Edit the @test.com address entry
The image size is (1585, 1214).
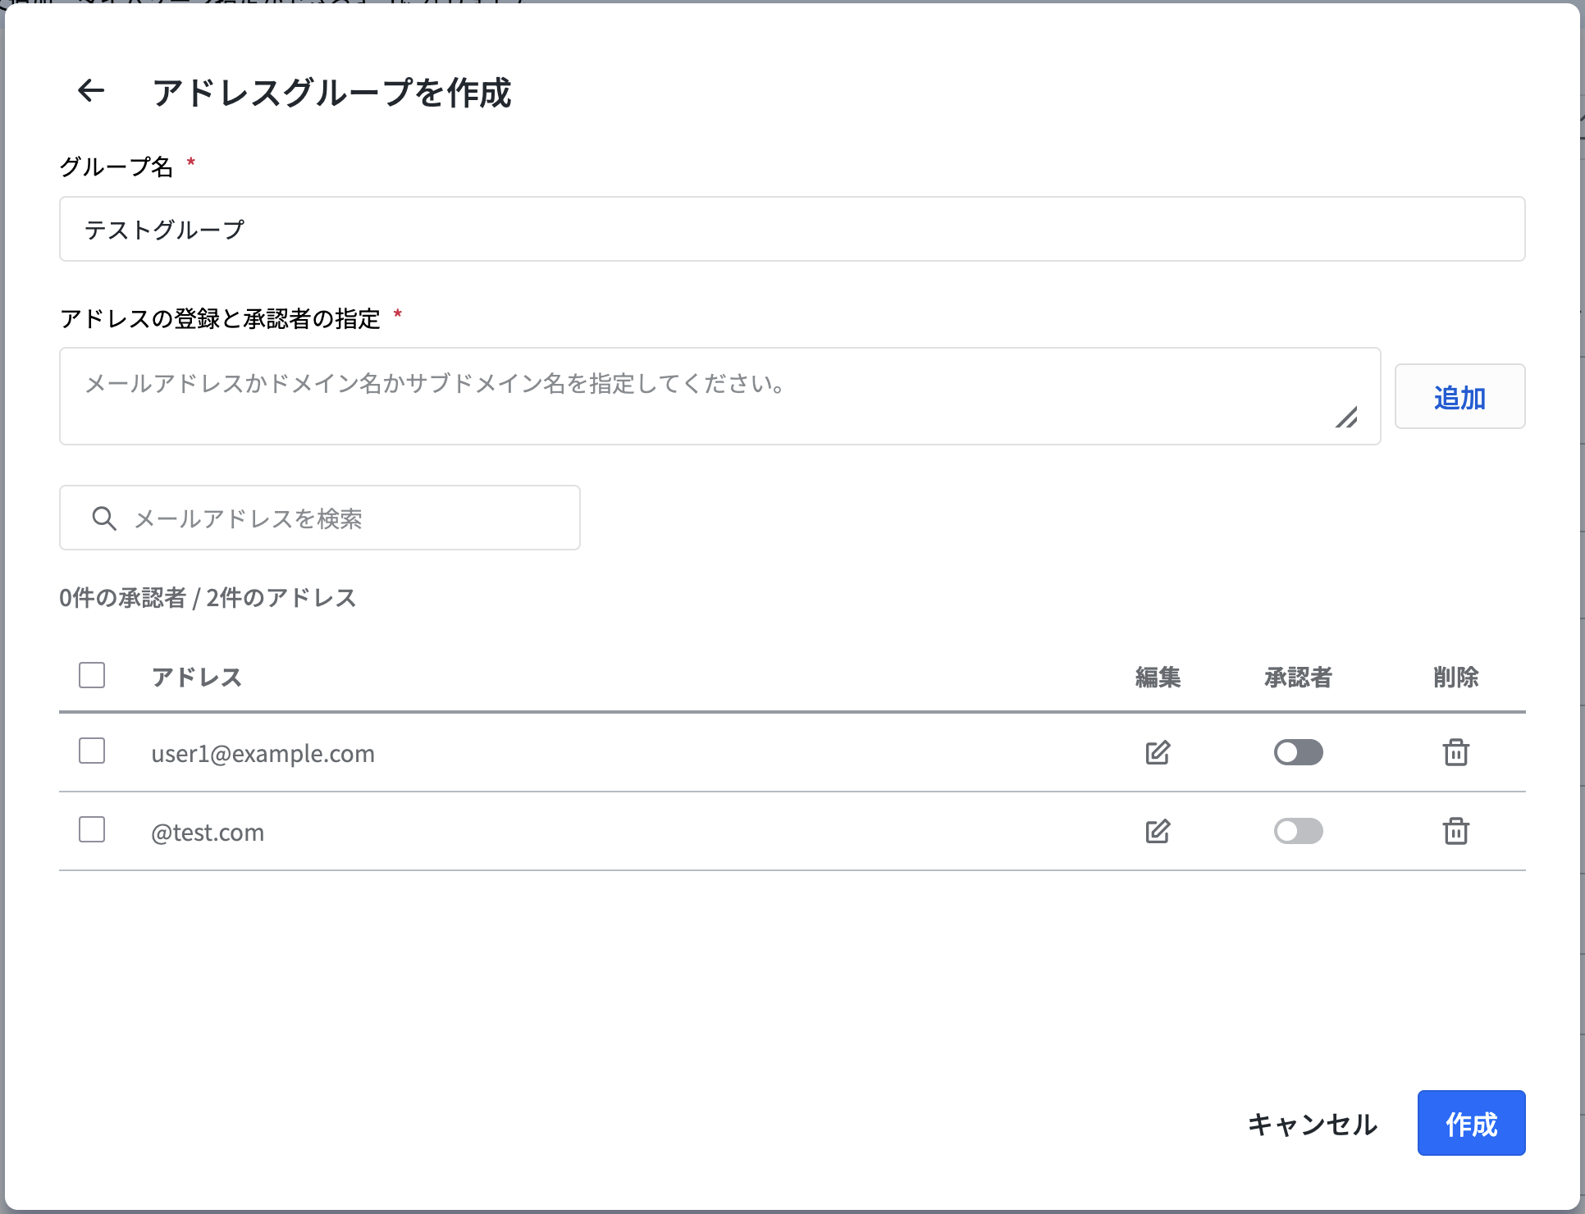[1158, 831]
